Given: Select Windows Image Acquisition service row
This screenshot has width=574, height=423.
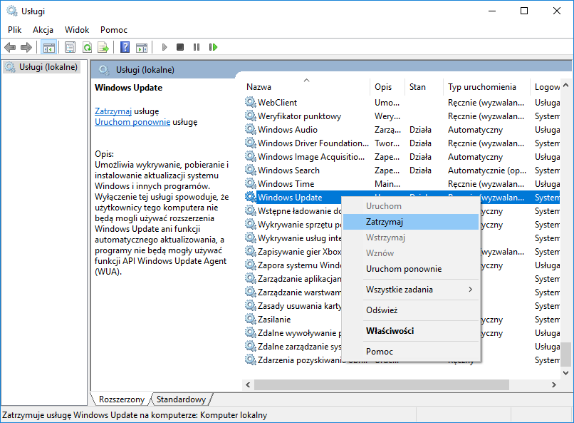Looking at the screenshot, I should coord(402,156).
